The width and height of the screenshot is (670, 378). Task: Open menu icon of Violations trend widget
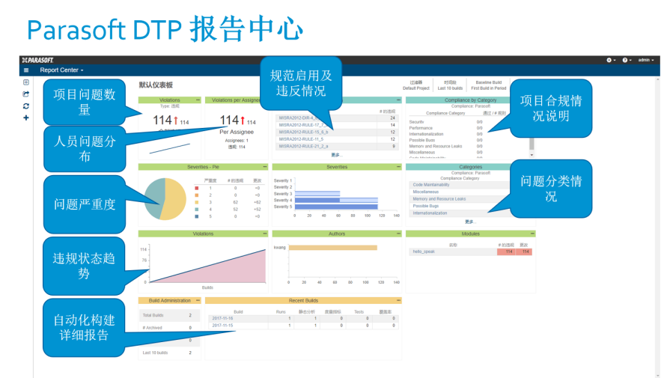pos(265,234)
